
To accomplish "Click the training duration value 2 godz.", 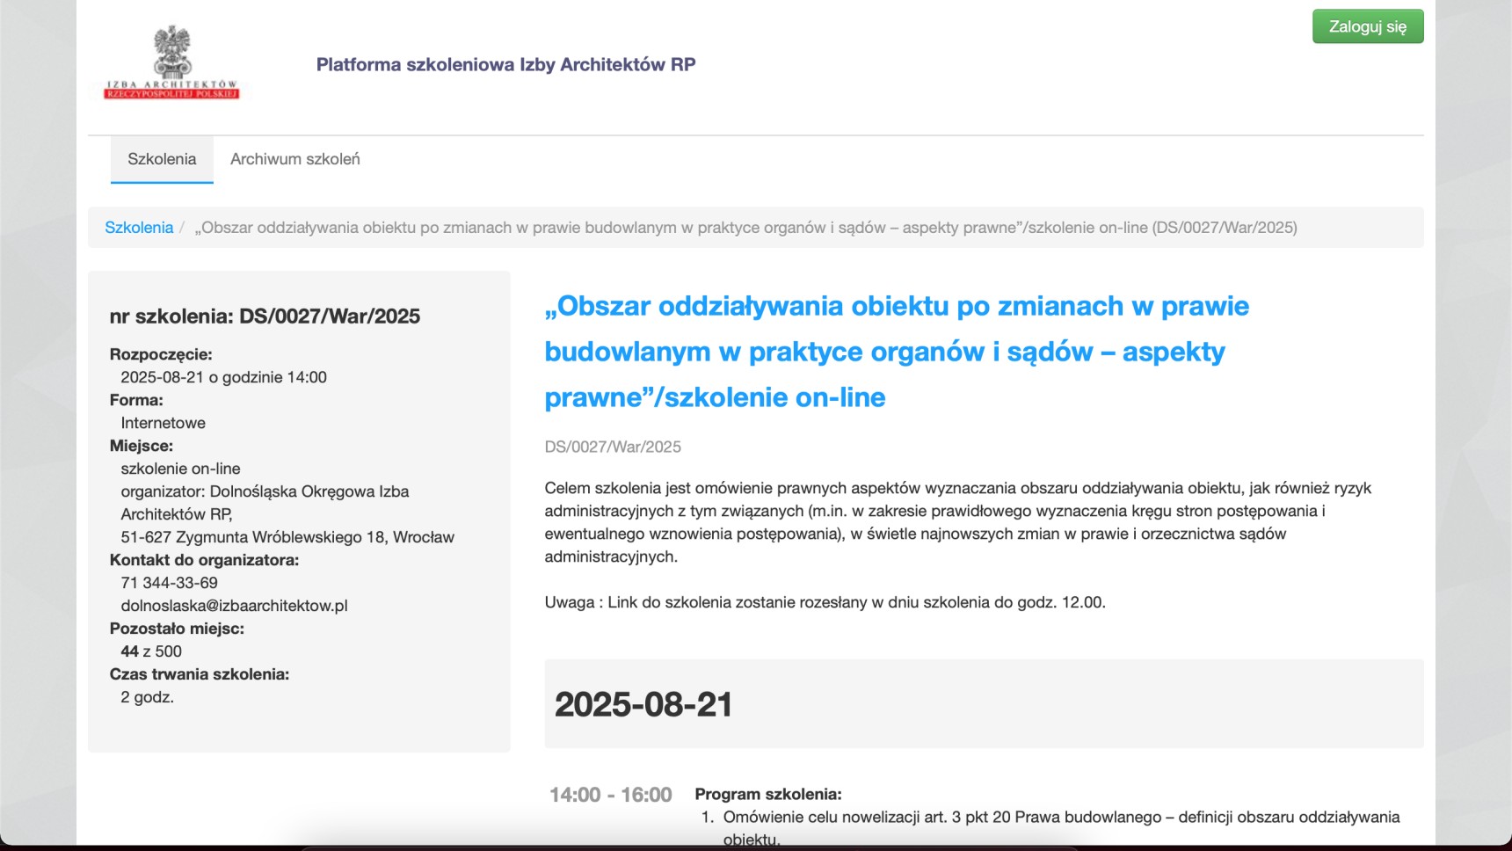I will [x=147, y=697].
